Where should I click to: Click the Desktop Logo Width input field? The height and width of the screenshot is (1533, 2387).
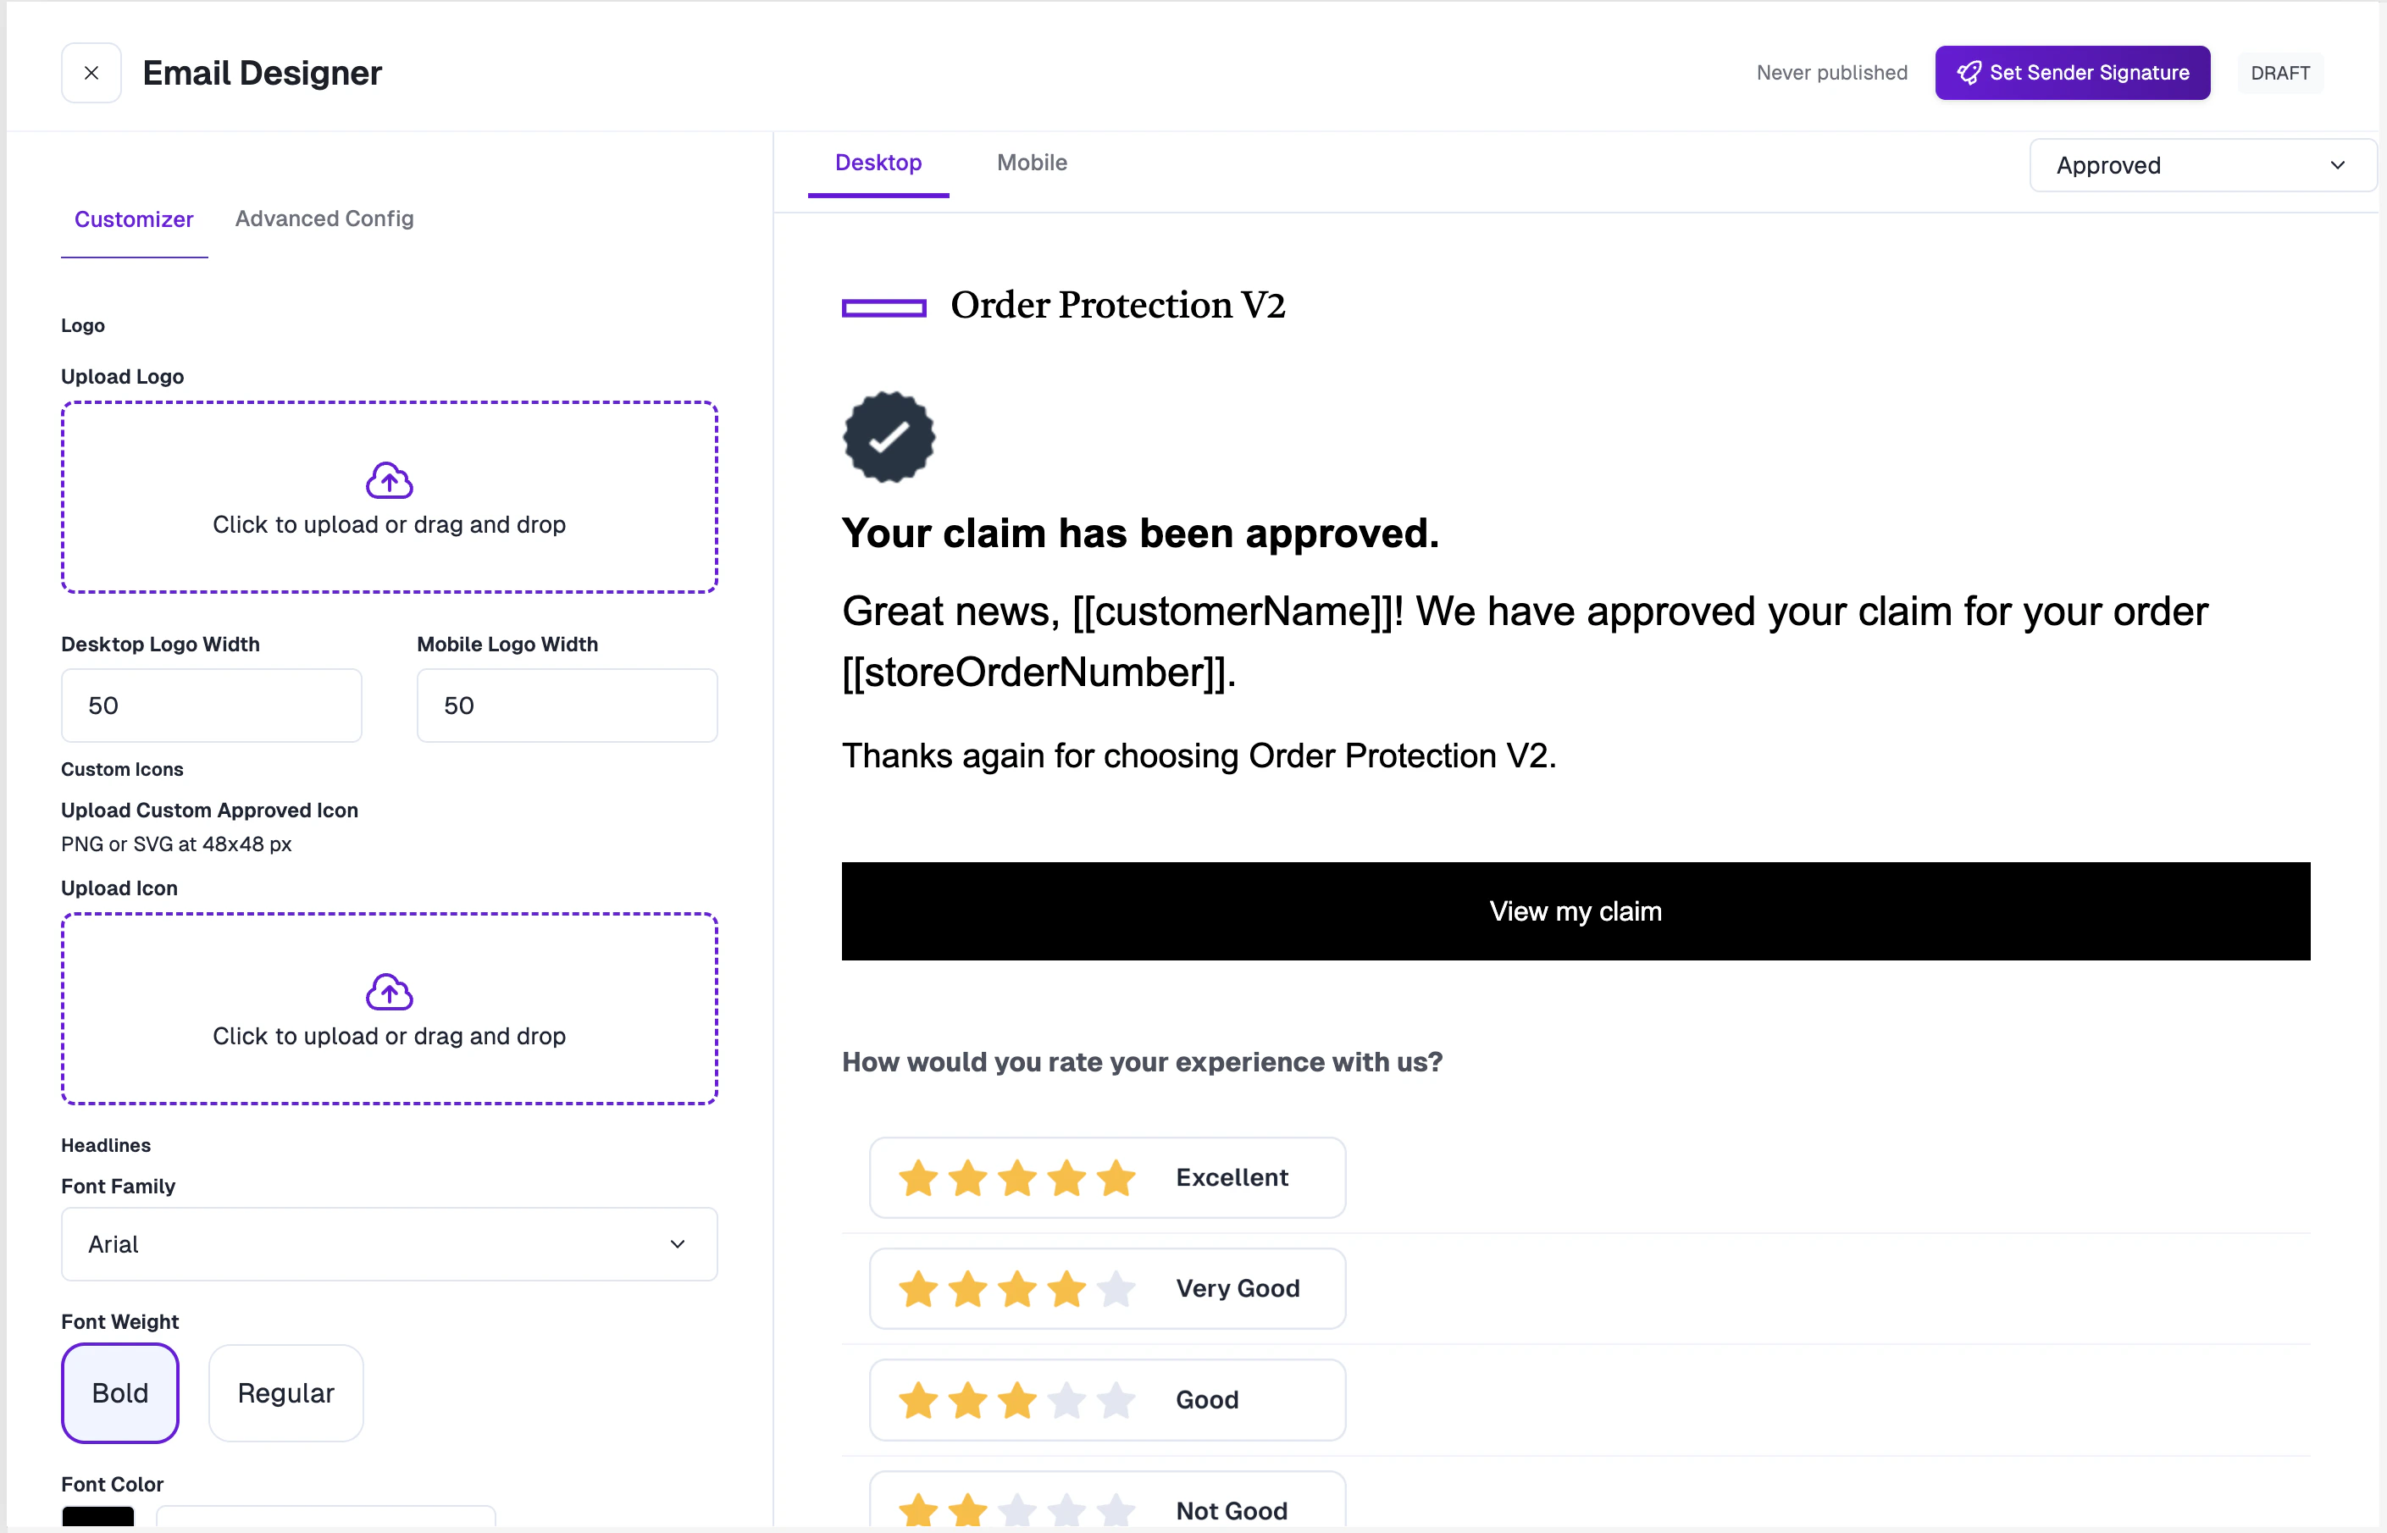click(211, 705)
